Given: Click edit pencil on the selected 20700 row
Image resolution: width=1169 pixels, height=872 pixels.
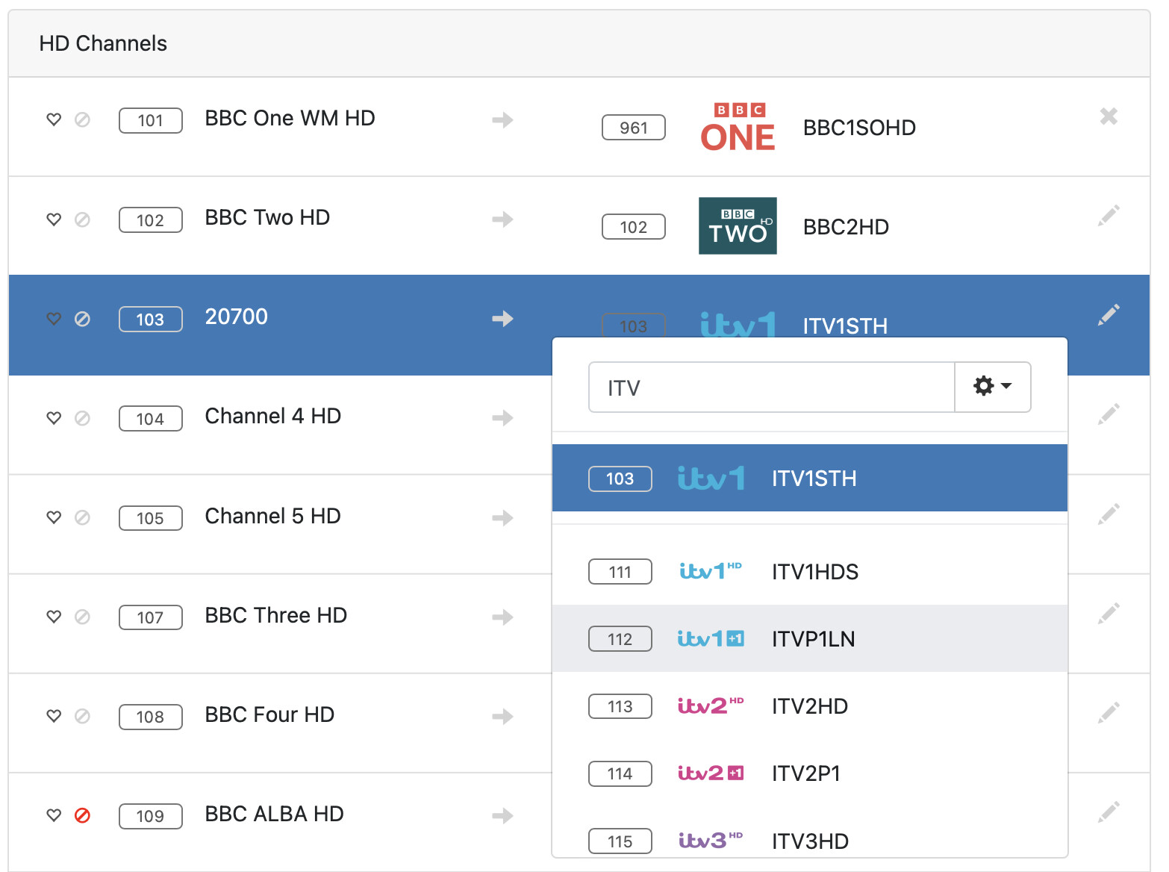Looking at the screenshot, I should [x=1109, y=315].
